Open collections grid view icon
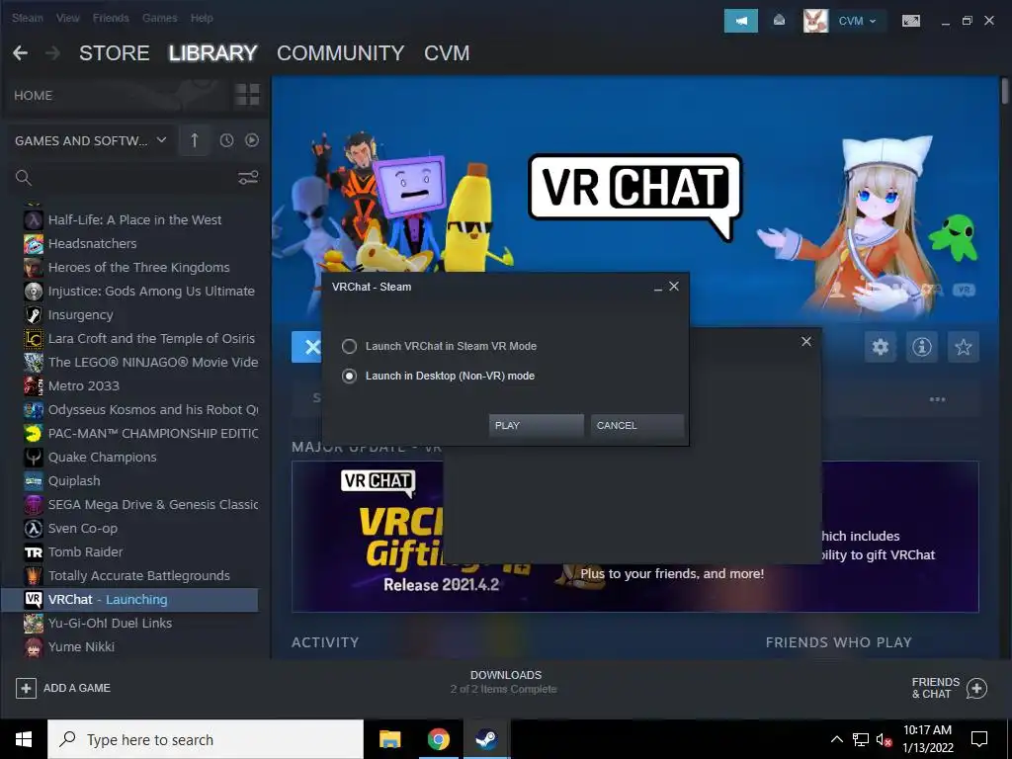Image resolution: width=1012 pixels, height=759 pixels. (247, 95)
